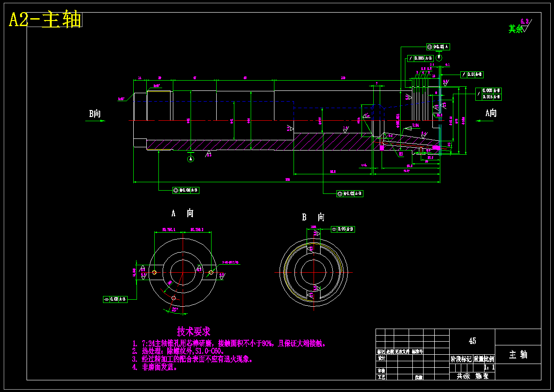Click the "设计" row label
The image size is (554, 392).
(381, 358)
